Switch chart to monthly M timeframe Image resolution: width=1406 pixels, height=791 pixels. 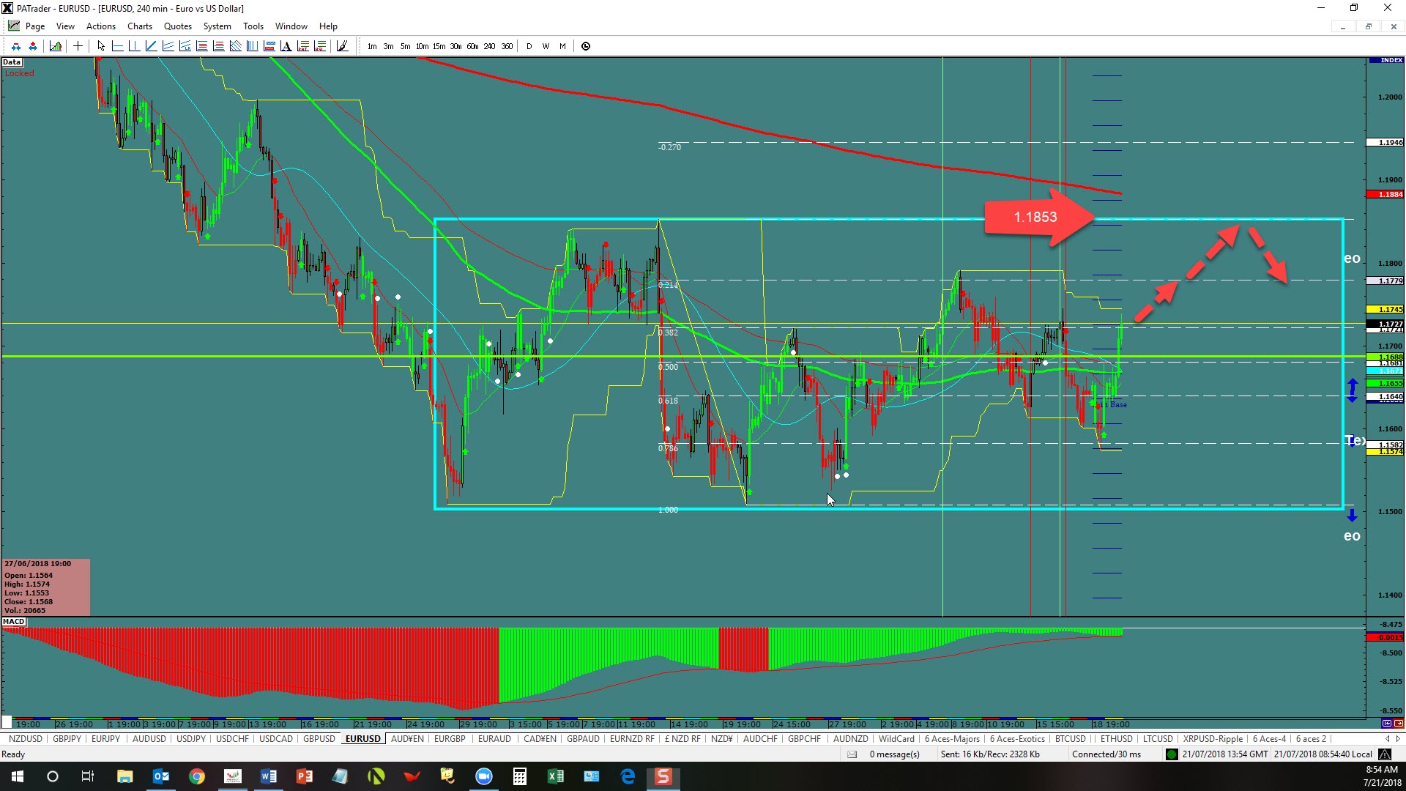(x=562, y=46)
